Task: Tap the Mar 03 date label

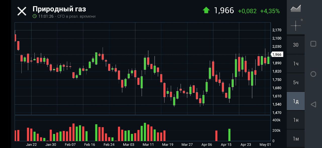Action: (x=129, y=144)
